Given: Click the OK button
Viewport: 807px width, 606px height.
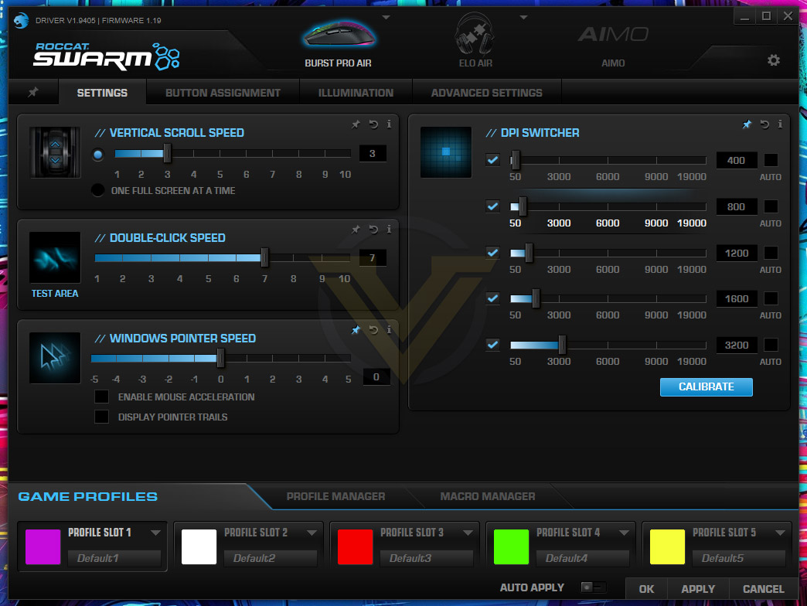Looking at the screenshot, I should tap(646, 589).
